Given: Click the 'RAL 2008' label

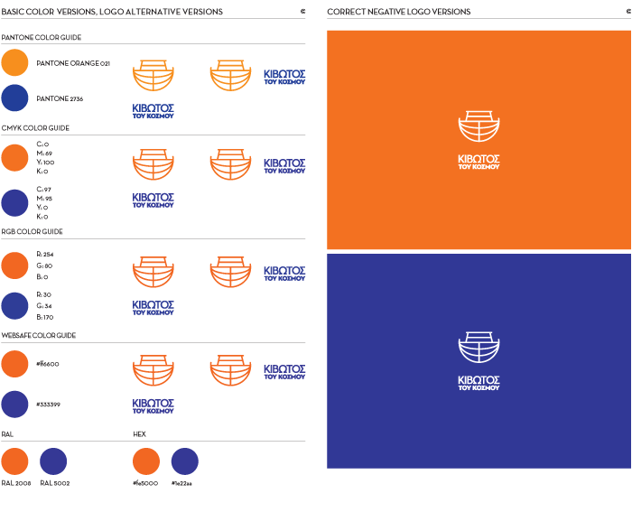Looking at the screenshot, I should tap(16, 483).
